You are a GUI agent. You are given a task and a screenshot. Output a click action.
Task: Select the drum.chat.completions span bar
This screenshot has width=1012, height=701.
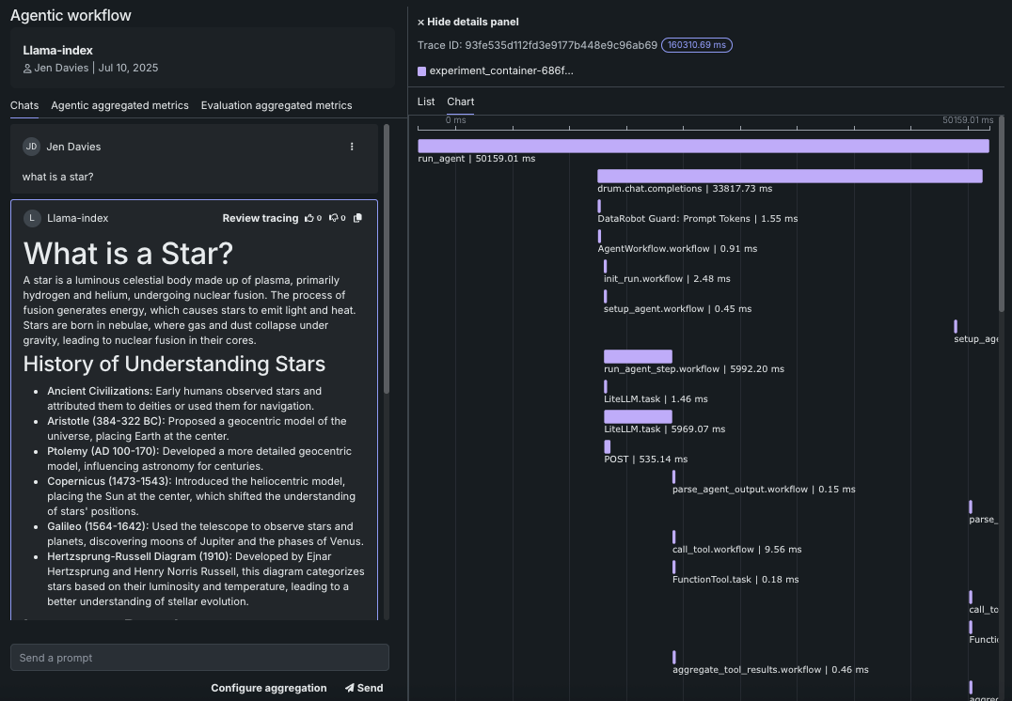(789, 176)
